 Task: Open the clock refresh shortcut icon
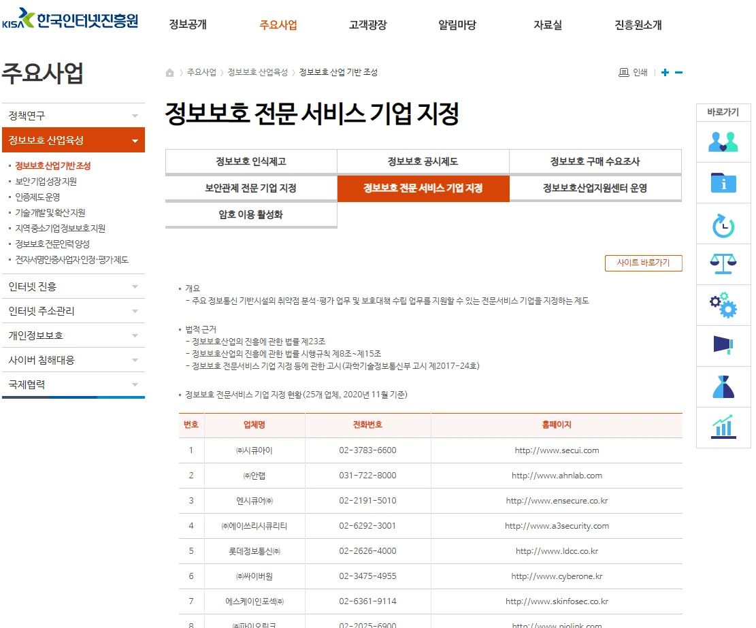click(723, 226)
